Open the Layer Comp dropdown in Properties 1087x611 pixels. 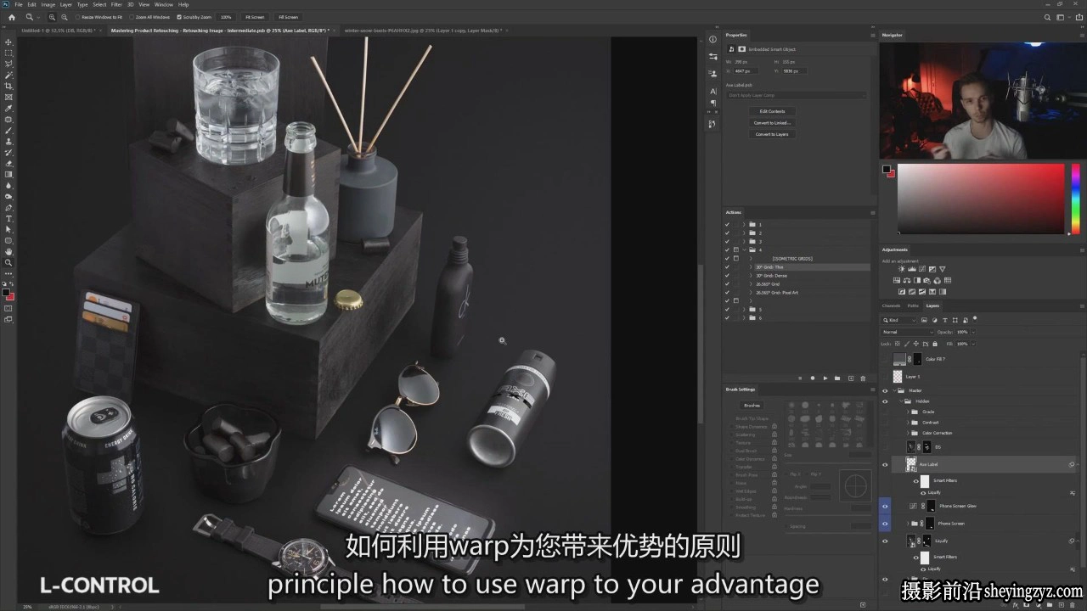[x=796, y=95]
